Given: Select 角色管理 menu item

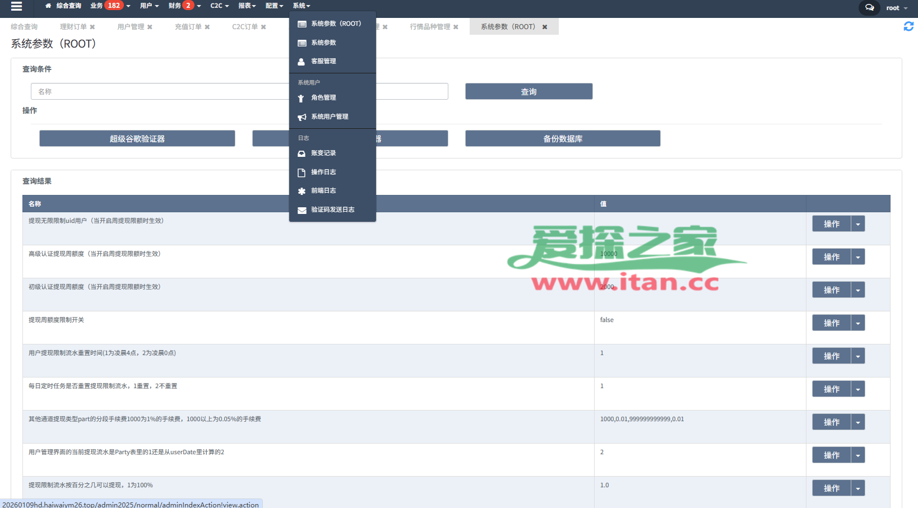Looking at the screenshot, I should 323,98.
